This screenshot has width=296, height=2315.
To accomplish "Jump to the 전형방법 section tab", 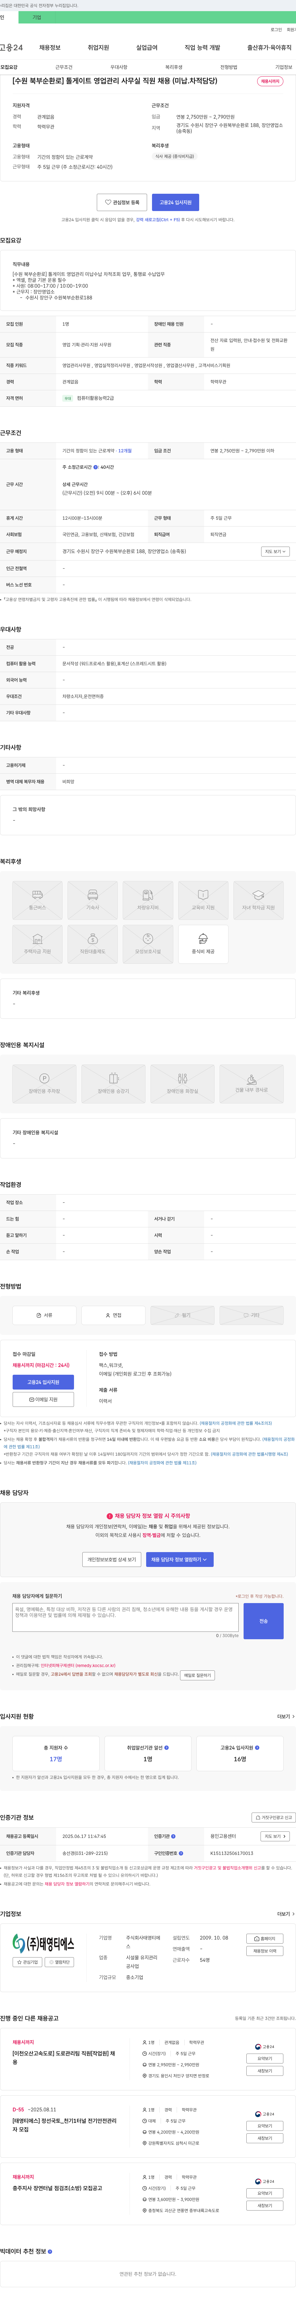I will click(229, 67).
